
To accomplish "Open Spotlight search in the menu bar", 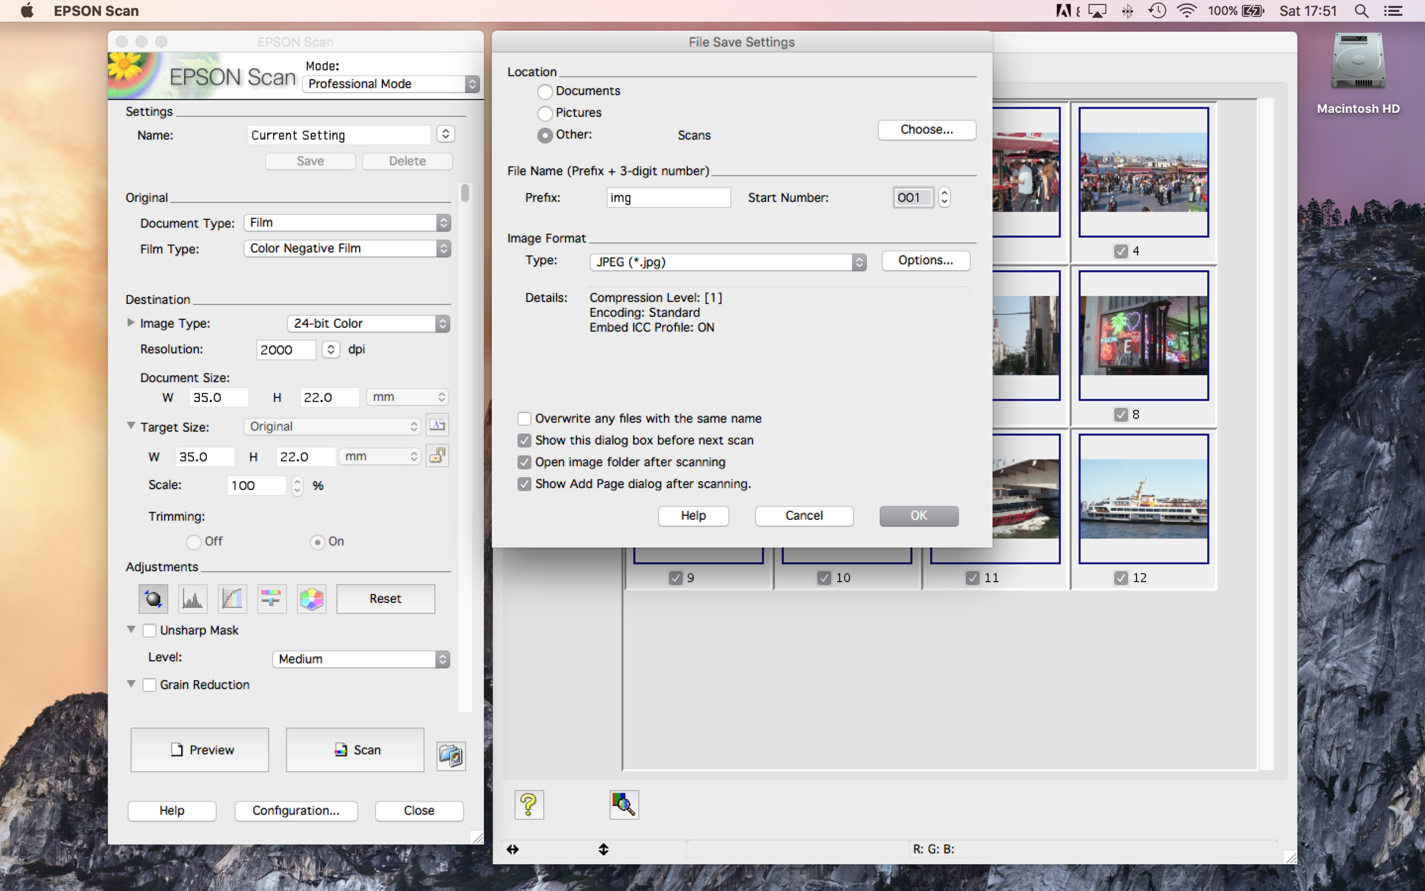I will tap(1361, 11).
